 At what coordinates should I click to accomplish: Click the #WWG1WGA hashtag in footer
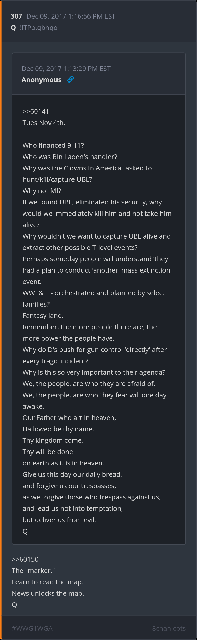coord(32,628)
